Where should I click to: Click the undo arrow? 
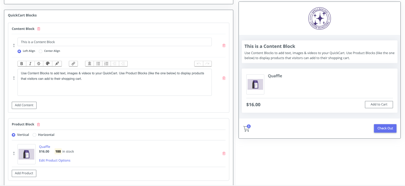(x=199, y=64)
